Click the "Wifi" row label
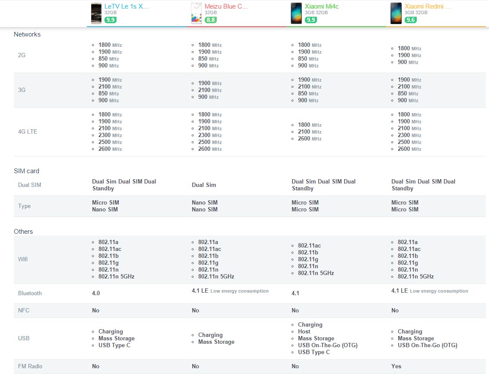This screenshot has height=376, width=489. 23,259
